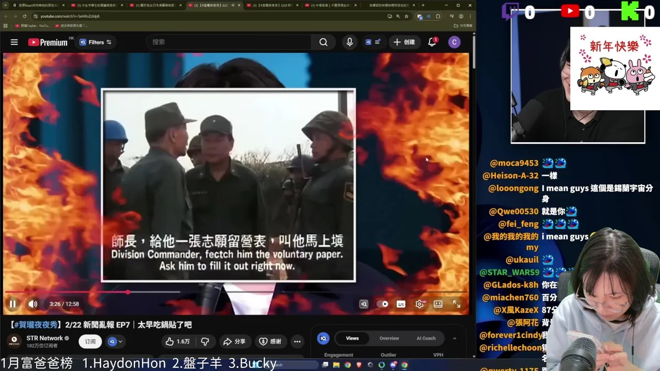The image size is (660, 371).
Task: Click the 感谢 thanks button
Action: pyautogui.click(x=270, y=341)
